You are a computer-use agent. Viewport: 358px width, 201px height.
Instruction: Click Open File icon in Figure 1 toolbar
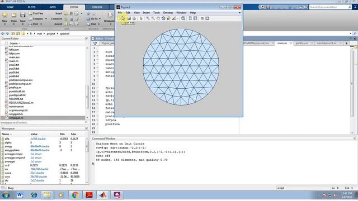coord(124,18)
